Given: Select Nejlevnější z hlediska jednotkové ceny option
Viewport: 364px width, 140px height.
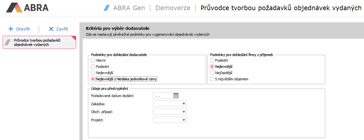Looking at the screenshot, I should (93, 79).
